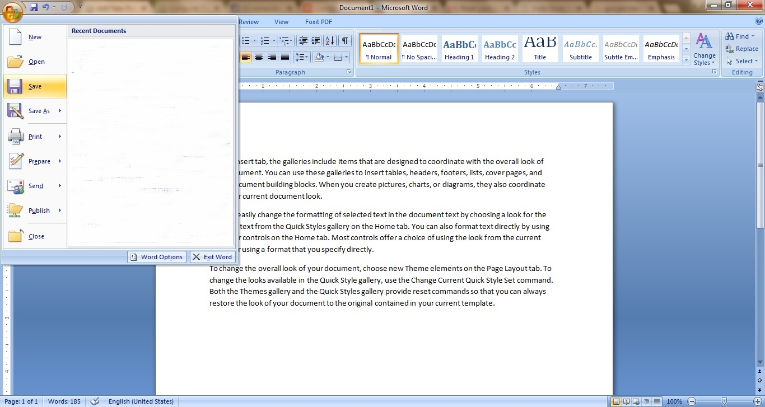Open the Change Styles menu

tap(704, 50)
